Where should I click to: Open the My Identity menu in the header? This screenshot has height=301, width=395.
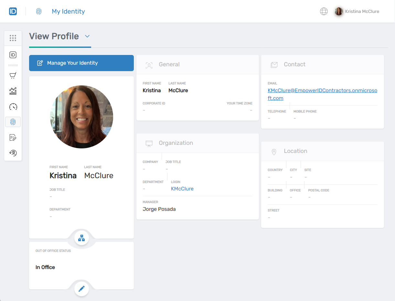[68, 11]
